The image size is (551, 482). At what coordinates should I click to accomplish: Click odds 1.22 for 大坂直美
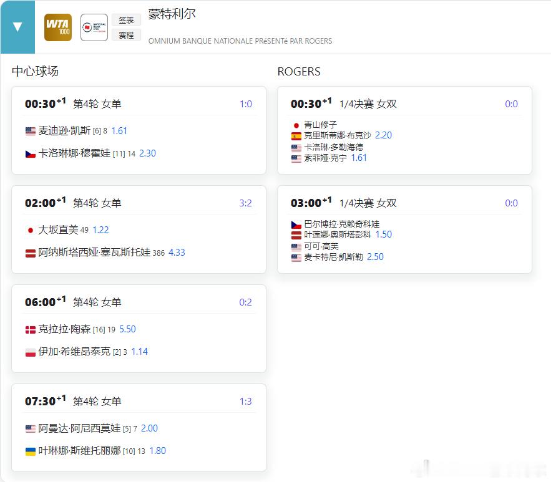(100, 230)
